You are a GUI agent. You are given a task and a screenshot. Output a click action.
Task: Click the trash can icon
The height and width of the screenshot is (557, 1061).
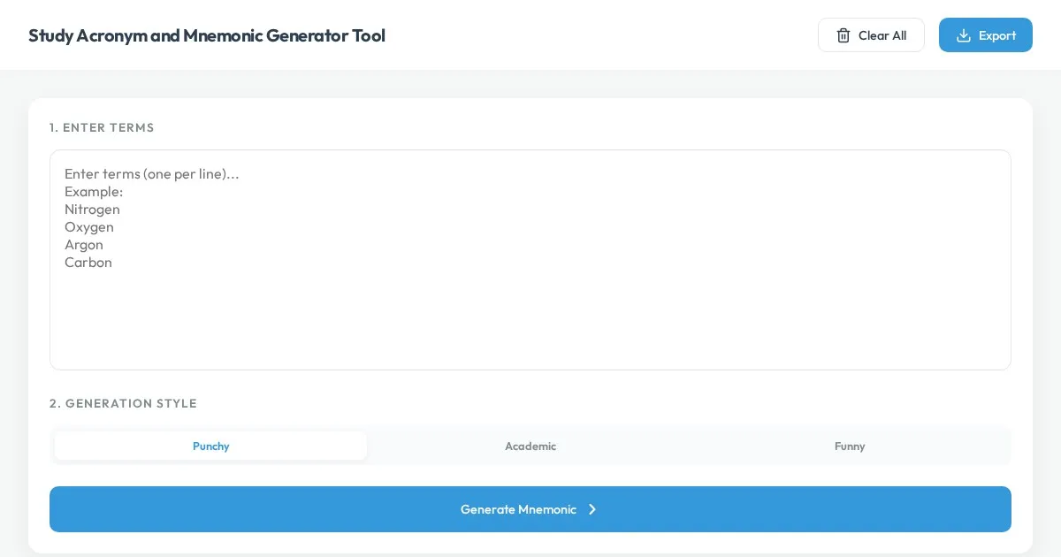[843, 35]
